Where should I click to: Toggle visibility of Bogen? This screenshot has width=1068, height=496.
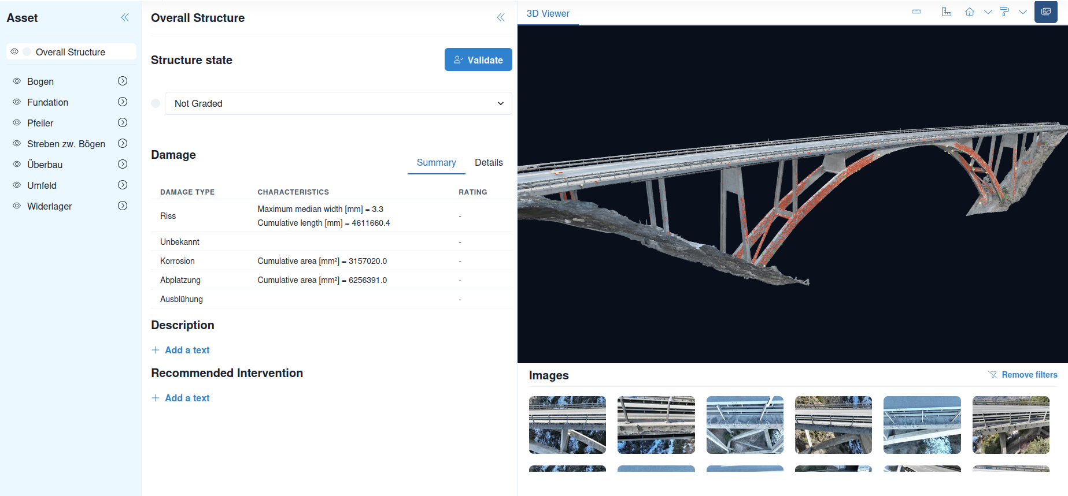tap(17, 81)
